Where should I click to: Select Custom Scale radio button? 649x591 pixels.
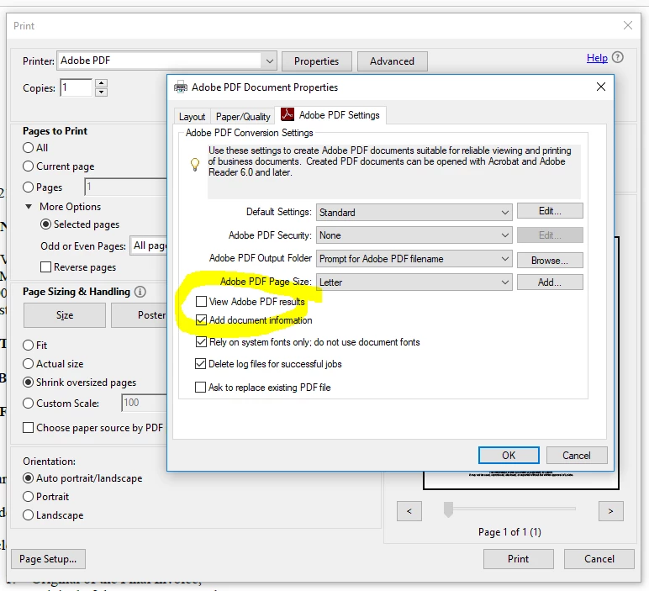(28, 403)
